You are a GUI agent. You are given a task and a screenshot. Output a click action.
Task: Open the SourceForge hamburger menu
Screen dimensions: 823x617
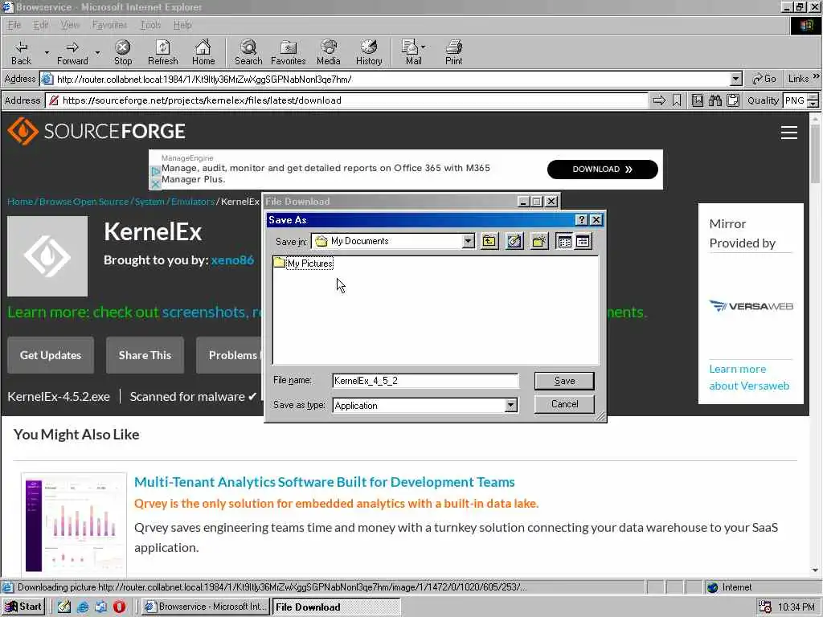click(x=789, y=133)
